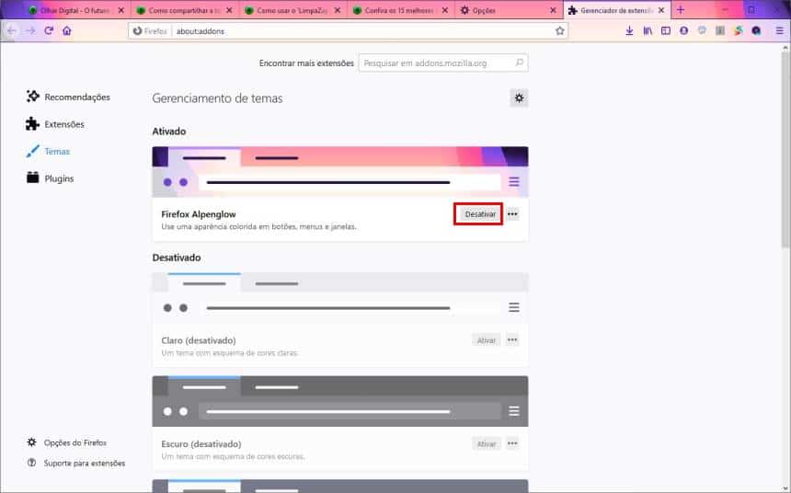Reload the current page
This screenshot has height=493, width=791.
pos(49,30)
